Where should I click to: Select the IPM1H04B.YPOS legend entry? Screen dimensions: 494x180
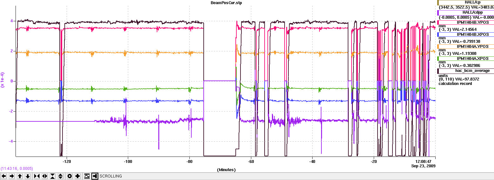(x=466, y=22)
